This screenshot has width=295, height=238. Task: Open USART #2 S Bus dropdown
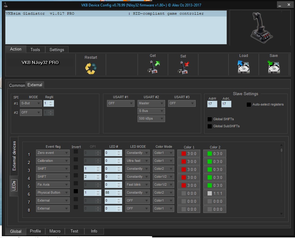(x=151, y=111)
